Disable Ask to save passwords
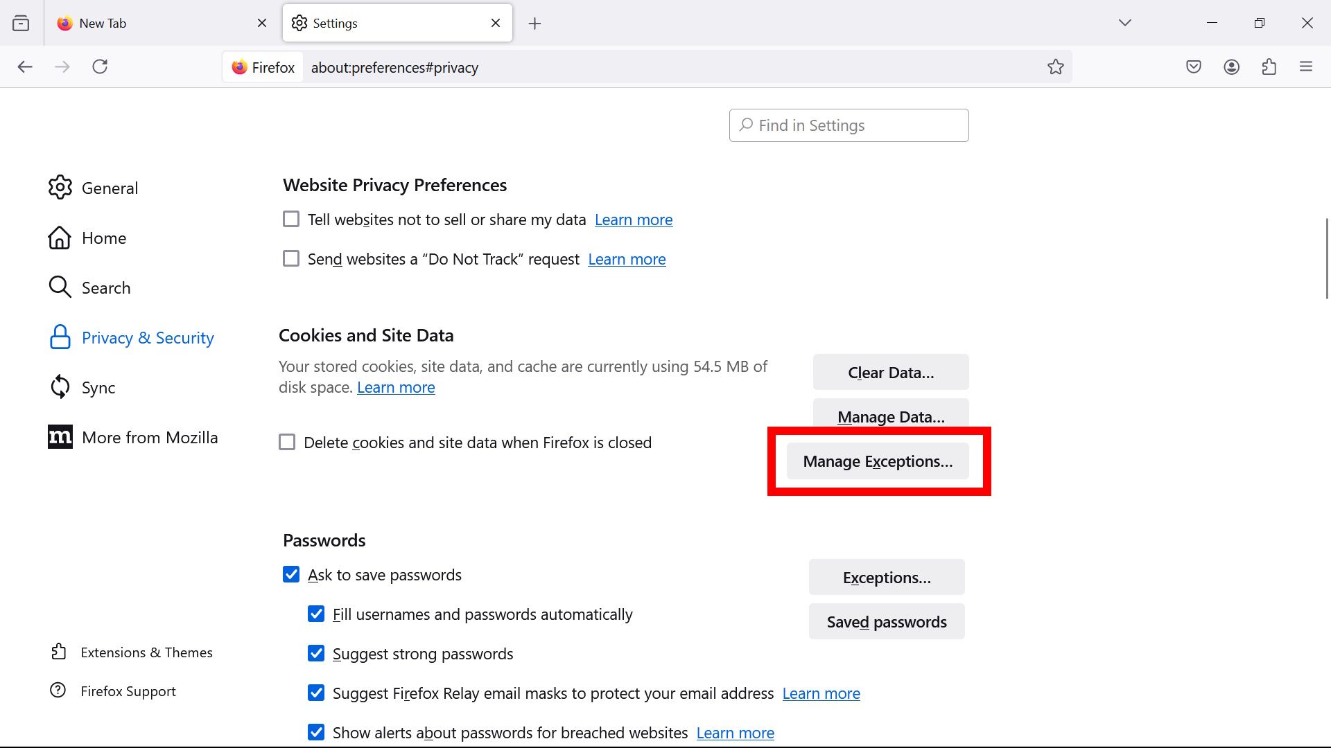Screen dimensions: 1331x748 tap(290, 574)
